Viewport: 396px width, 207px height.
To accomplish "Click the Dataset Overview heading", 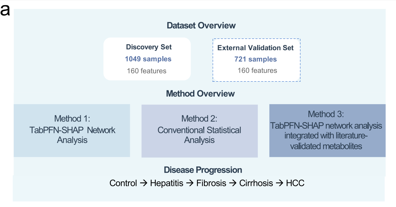I will point(201,26).
